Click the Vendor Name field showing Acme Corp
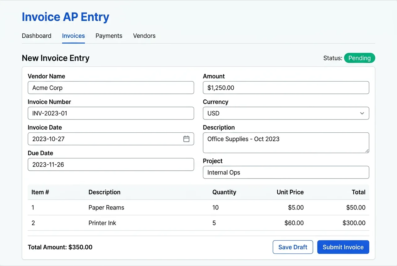 pyautogui.click(x=111, y=88)
